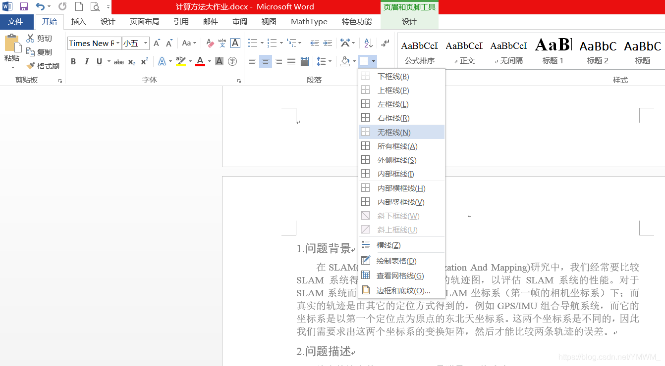Click 绘制表格(D) menu item

pyautogui.click(x=401, y=261)
